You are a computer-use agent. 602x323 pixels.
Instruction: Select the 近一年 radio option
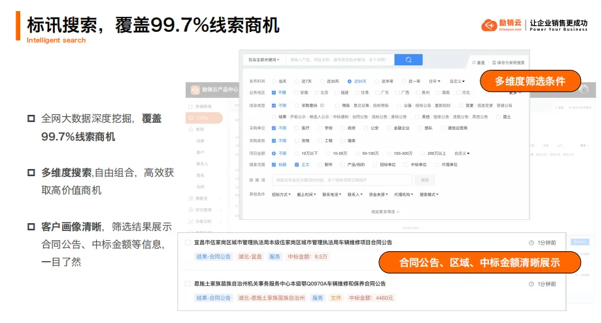point(403,81)
